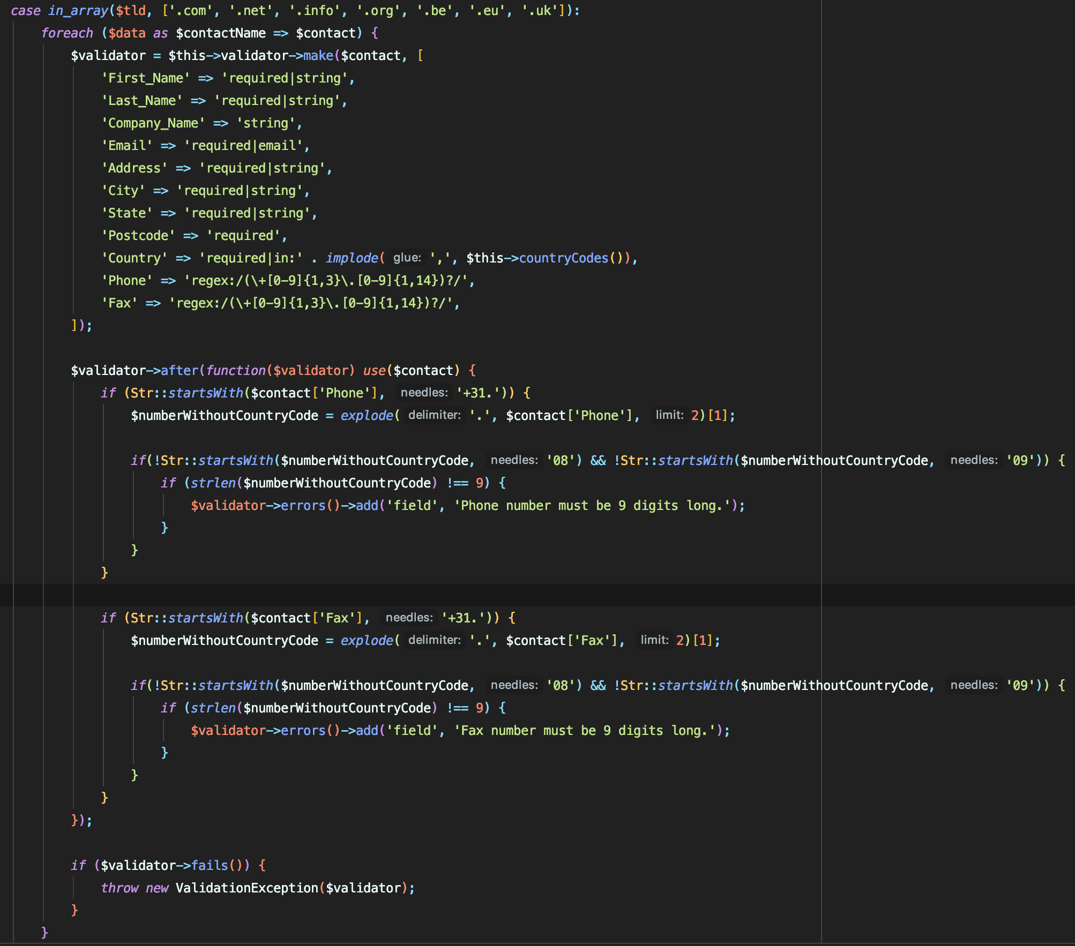
Task: Click the foreach keyword
Action: [67, 33]
